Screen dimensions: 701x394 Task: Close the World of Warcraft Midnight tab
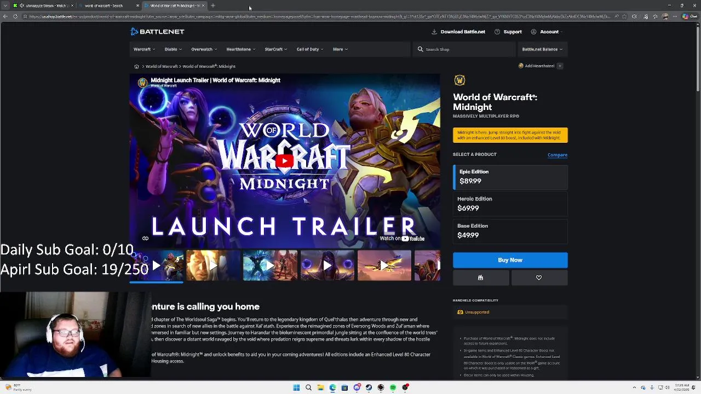(203, 5)
